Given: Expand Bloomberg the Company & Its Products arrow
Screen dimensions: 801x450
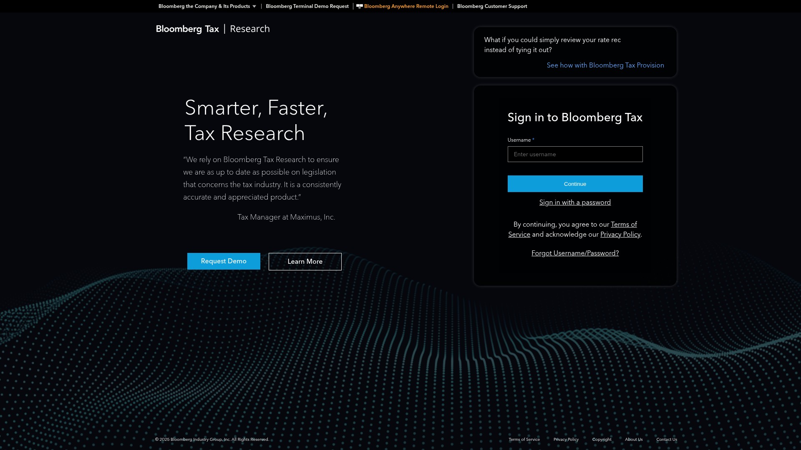Looking at the screenshot, I should tap(254, 6).
